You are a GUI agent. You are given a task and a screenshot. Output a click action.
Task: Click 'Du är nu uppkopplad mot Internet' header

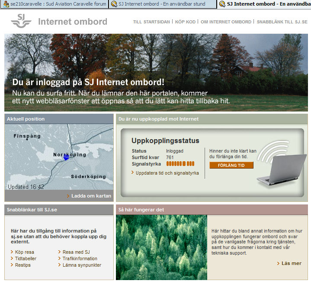tap(212, 119)
